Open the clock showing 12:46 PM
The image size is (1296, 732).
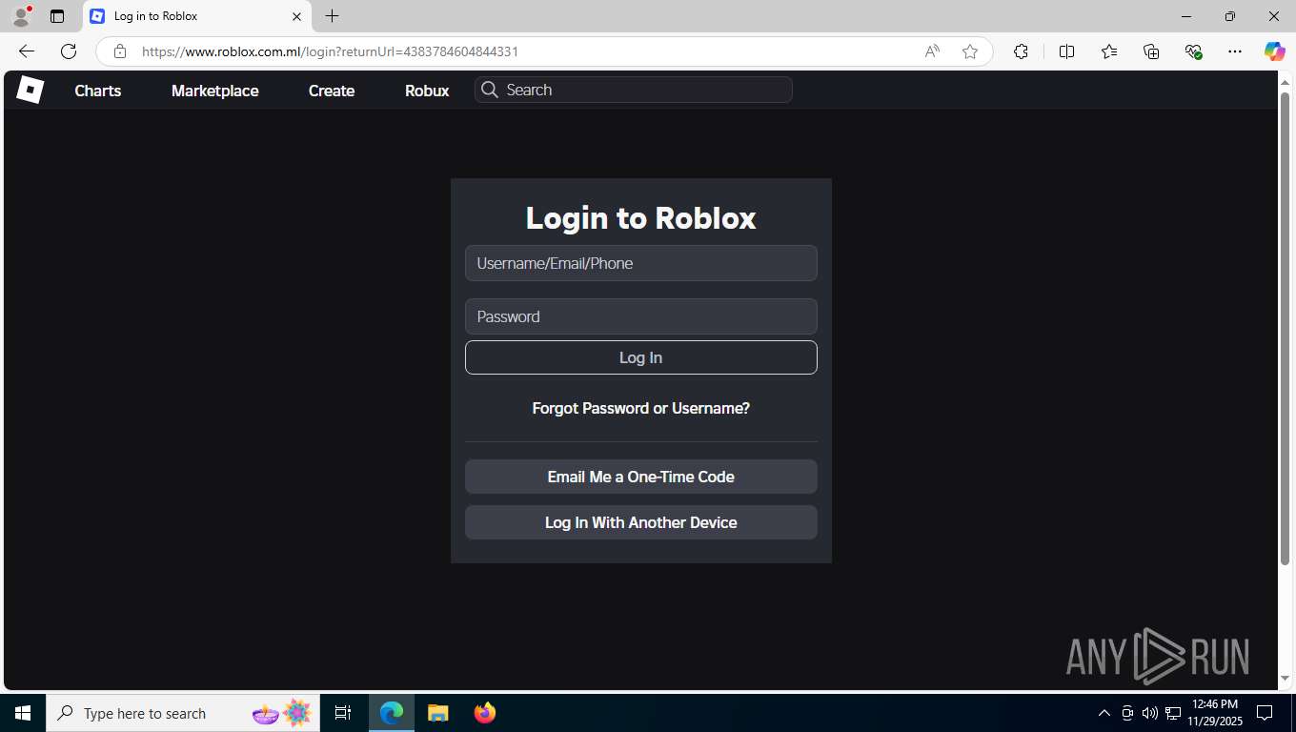pos(1214,713)
